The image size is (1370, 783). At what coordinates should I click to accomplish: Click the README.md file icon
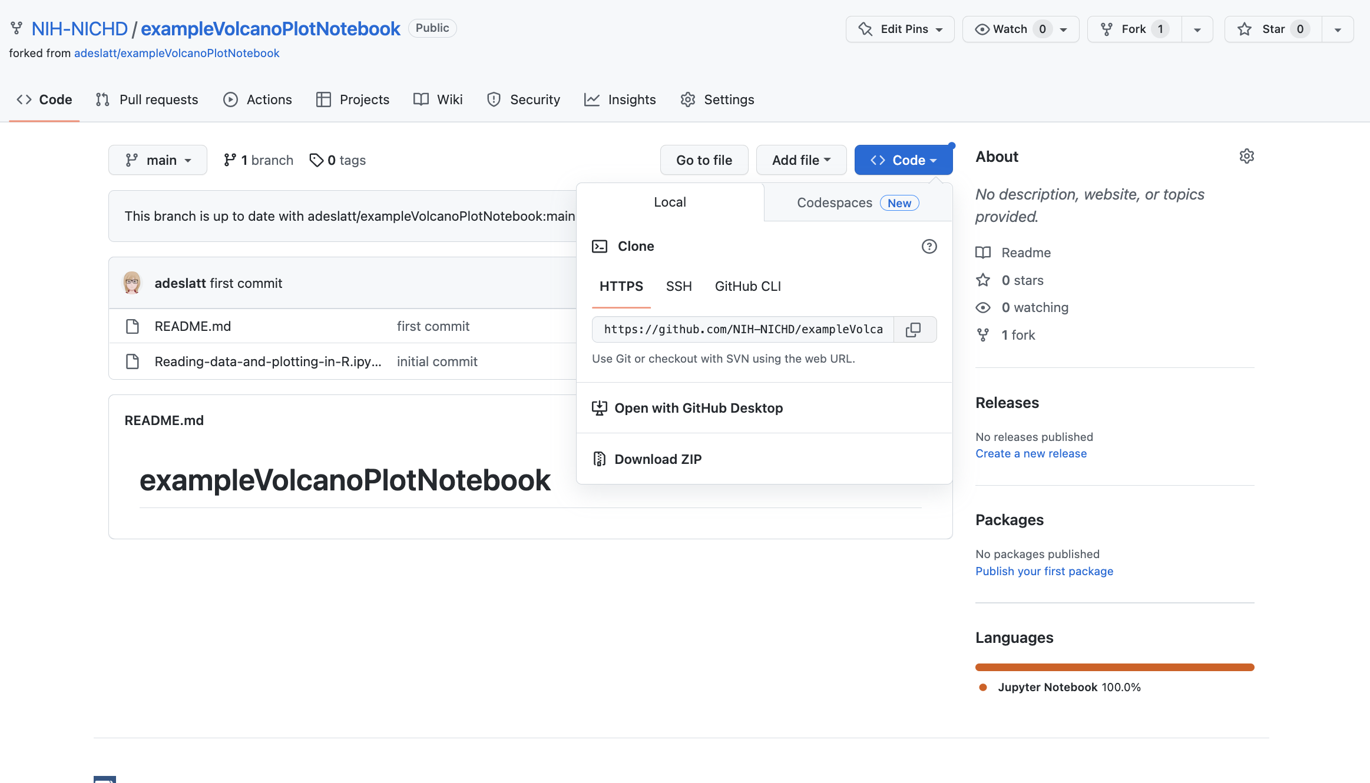(133, 326)
